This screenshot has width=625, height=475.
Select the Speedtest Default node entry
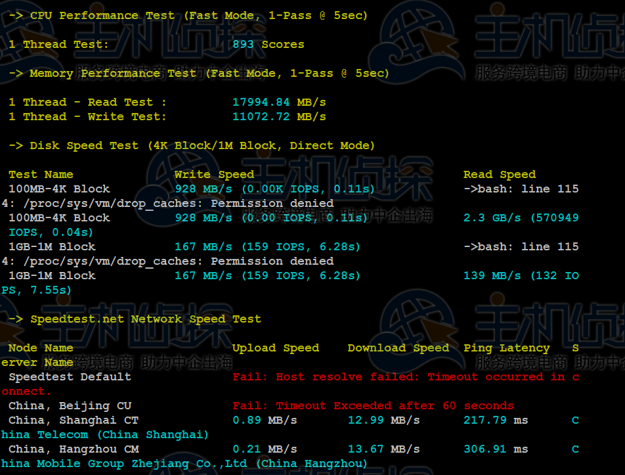tap(70, 376)
